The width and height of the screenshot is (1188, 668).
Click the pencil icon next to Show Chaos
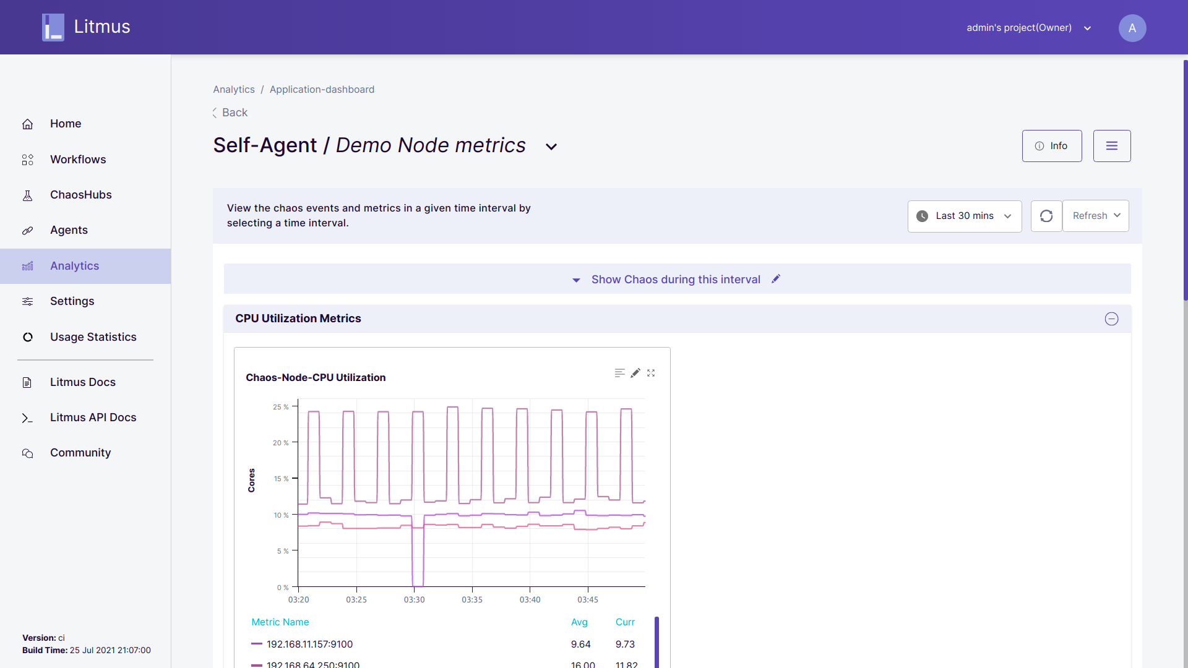(776, 279)
